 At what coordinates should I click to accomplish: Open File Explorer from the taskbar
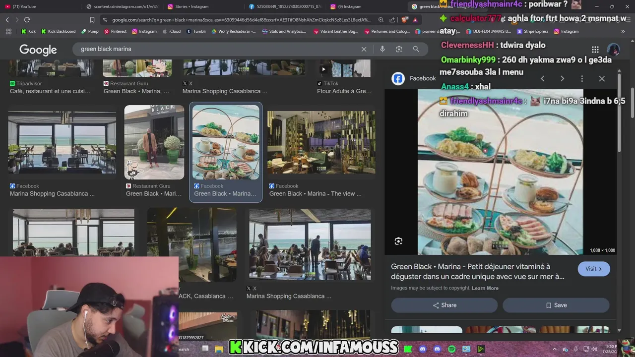(219, 349)
